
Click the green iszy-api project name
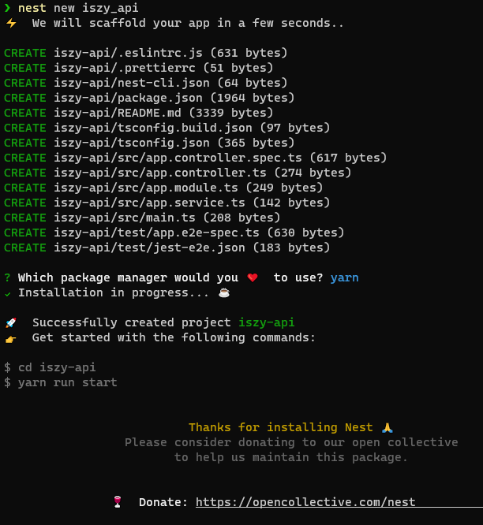[267, 322]
